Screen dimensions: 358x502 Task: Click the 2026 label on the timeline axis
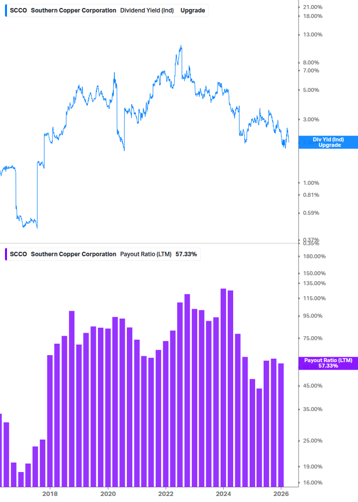click(282, 494)
